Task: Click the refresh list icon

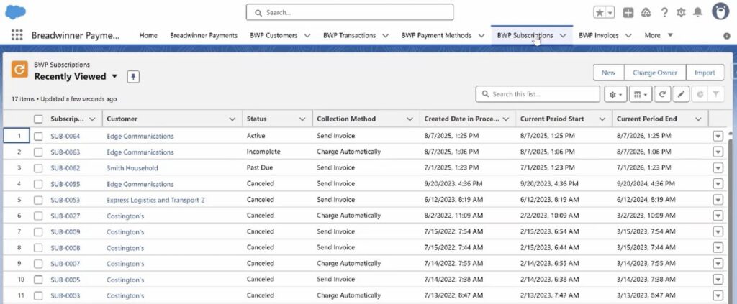Action: pyautogui.click(x=661, y=94)
